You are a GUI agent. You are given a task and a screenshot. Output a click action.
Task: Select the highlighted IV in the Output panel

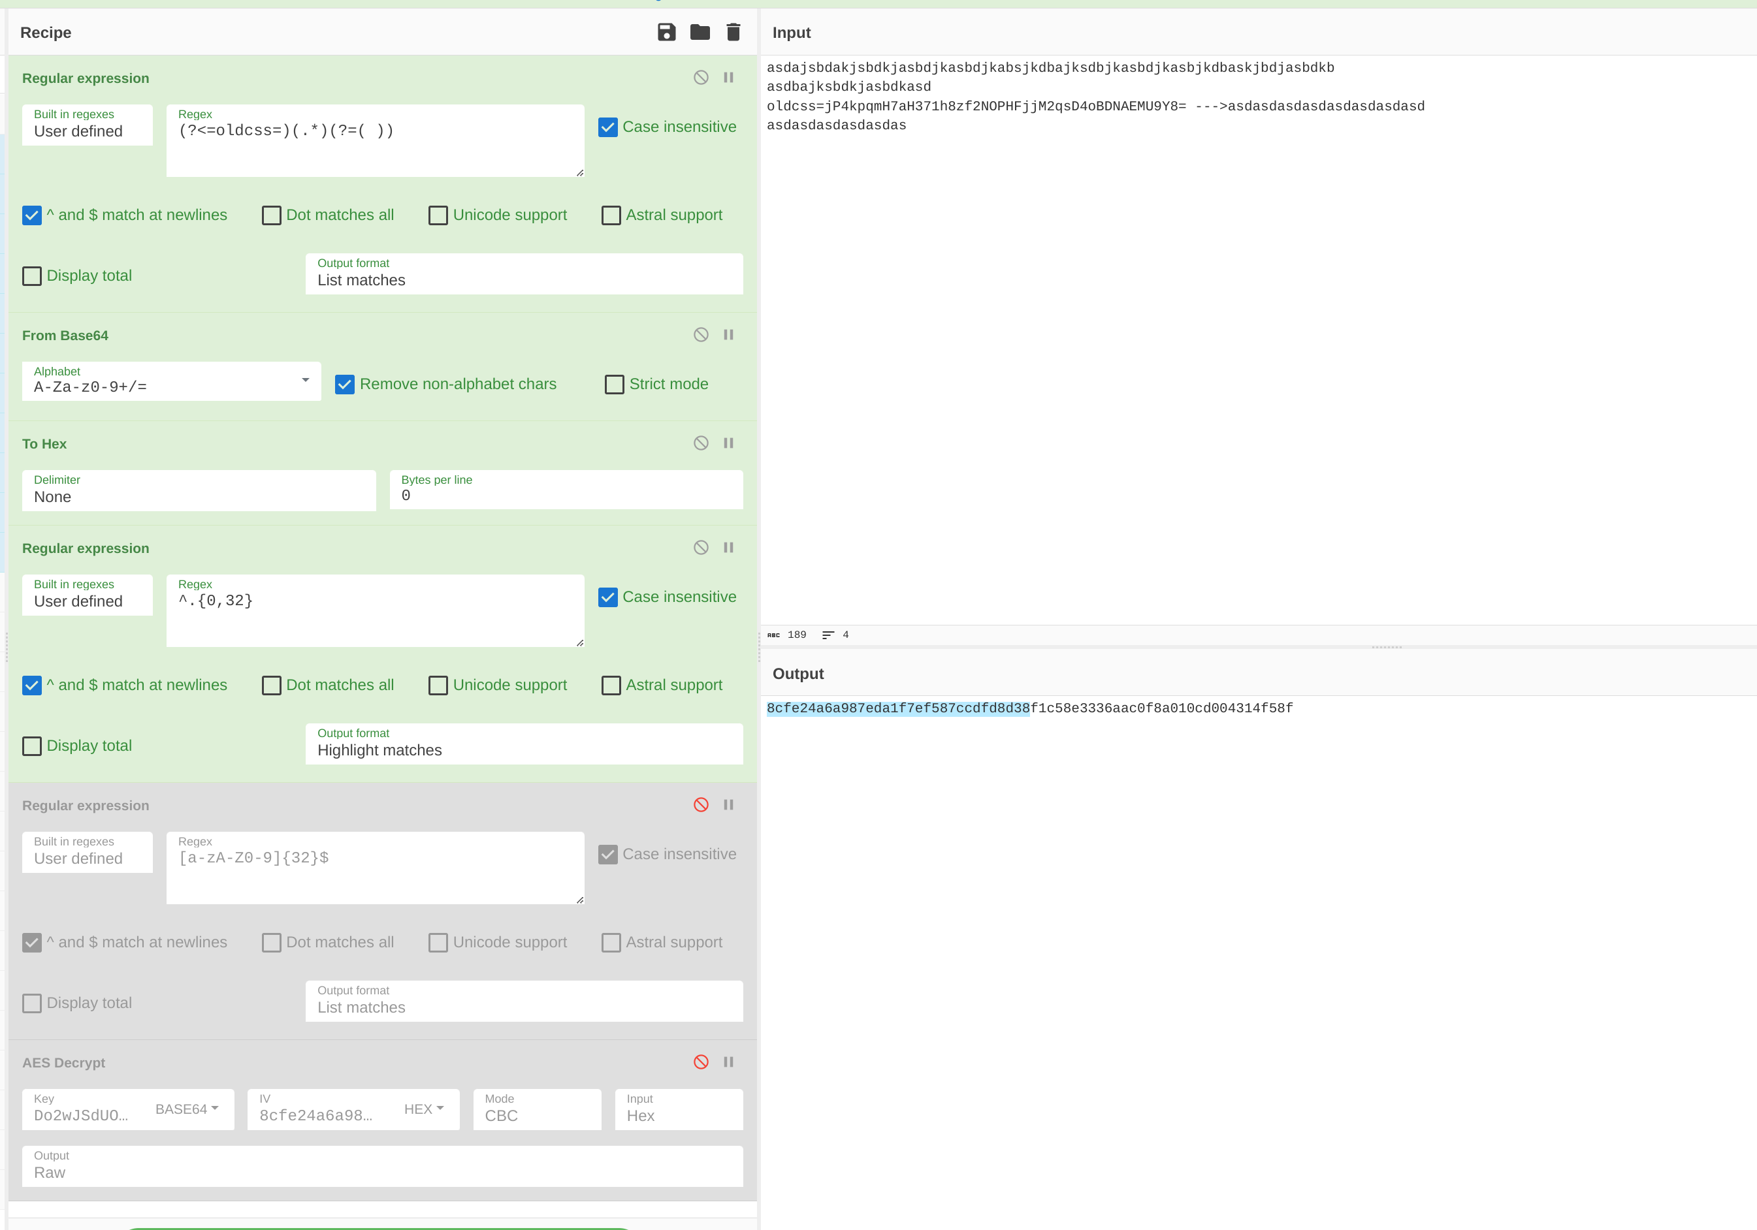point(897,708)
